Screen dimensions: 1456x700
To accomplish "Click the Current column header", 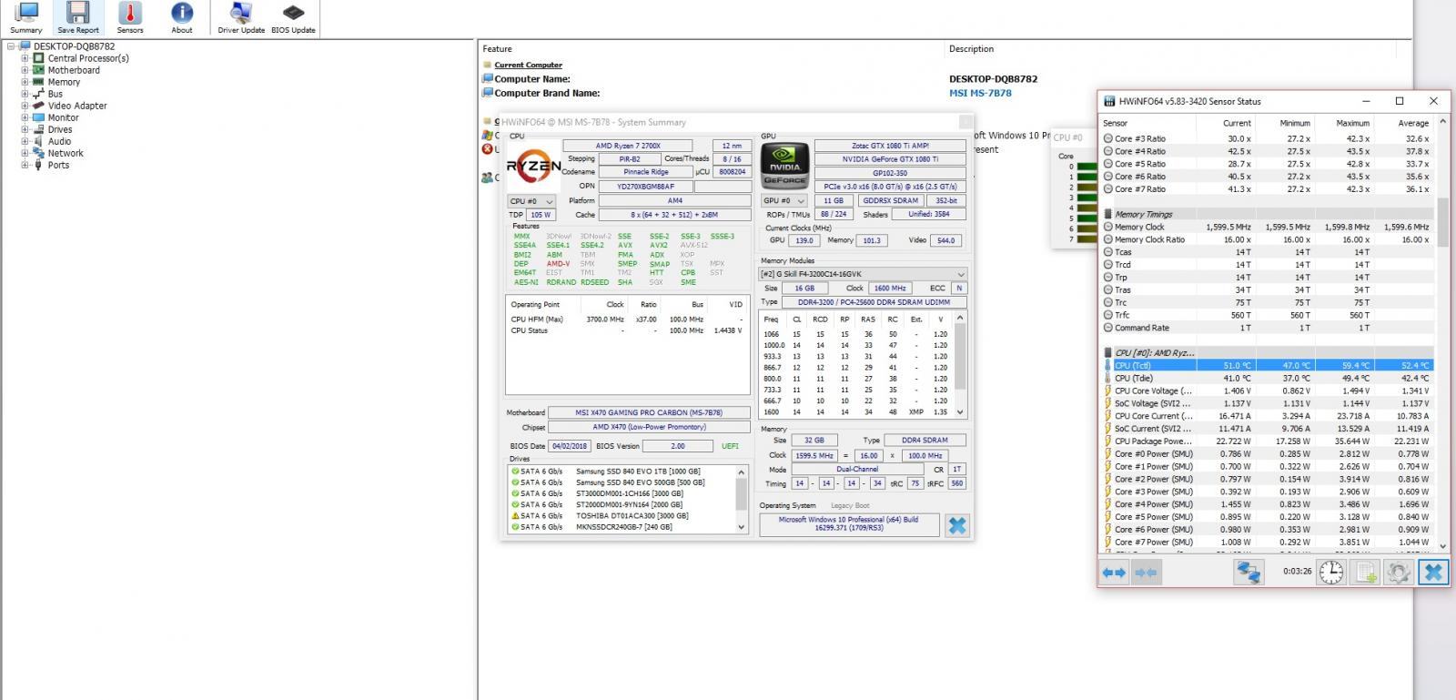I will (1237, 123).
